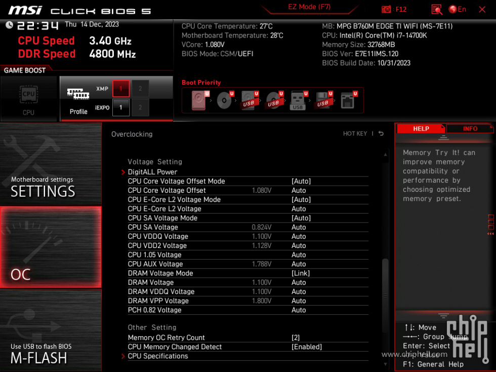
Task: Select the USB hard disk boot device
Action: [249, 100]
